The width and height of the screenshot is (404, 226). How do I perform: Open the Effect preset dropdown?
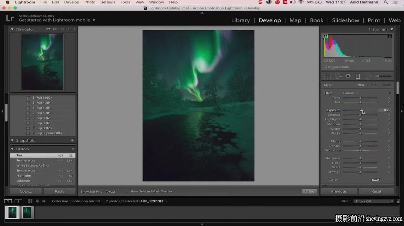point(350,93)
